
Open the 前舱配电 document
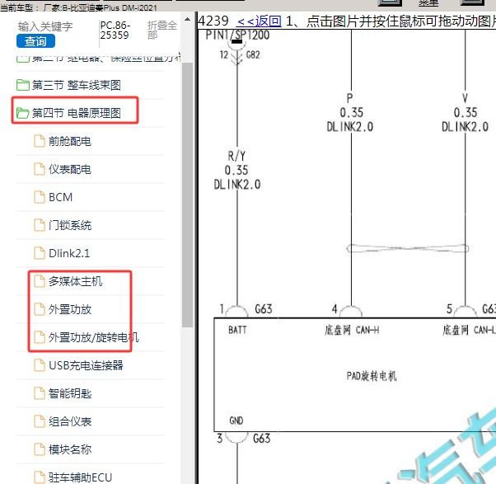pos(70,141)
